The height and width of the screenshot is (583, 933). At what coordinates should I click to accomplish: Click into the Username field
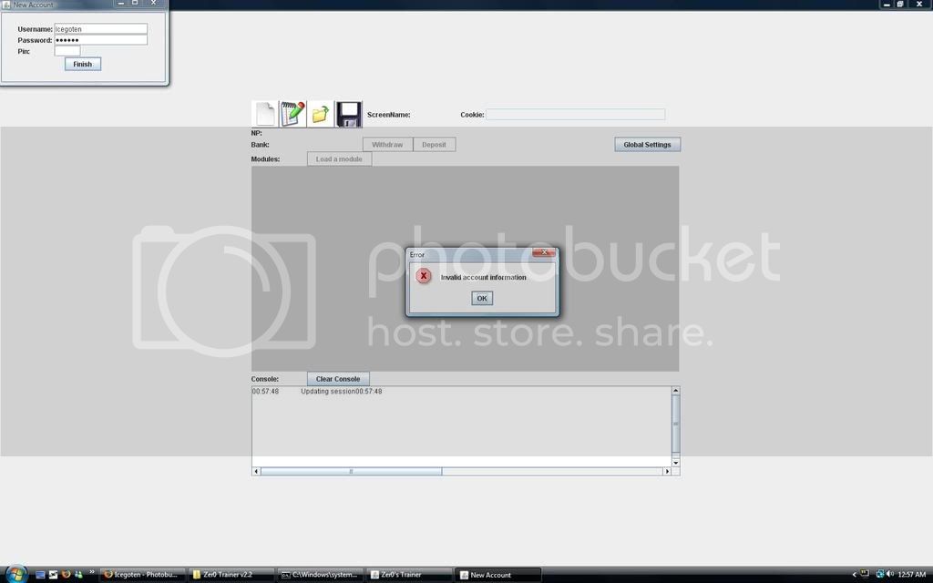click(100, 29)
